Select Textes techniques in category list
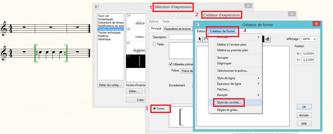The width and height of the screenshot is (333, 134). (x=109, y=33)
